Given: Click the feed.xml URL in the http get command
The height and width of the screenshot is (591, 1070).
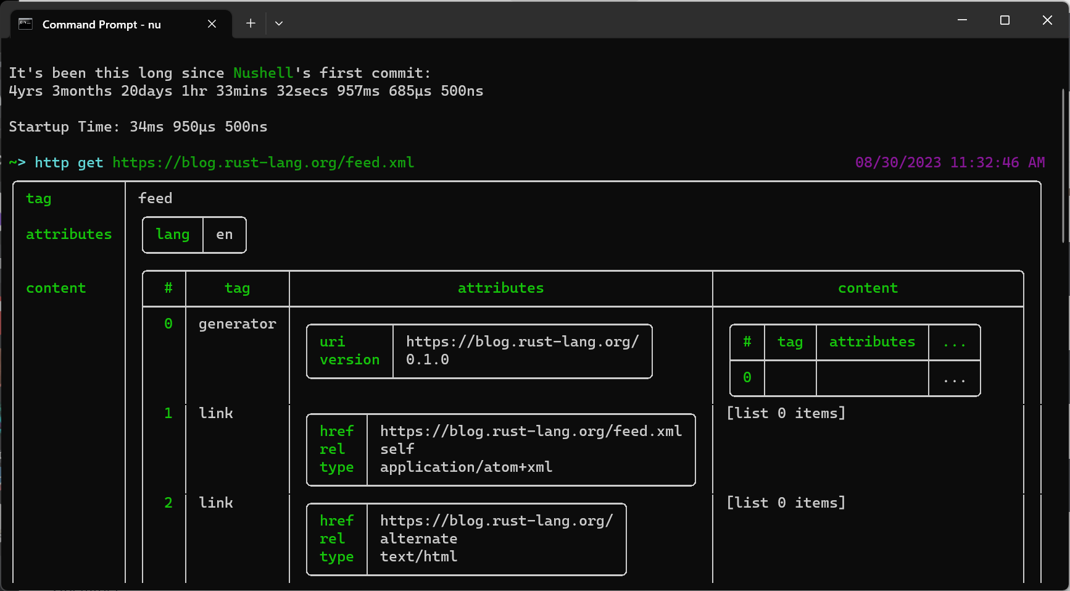Looking at the screenshot, I should coord(263,162).
